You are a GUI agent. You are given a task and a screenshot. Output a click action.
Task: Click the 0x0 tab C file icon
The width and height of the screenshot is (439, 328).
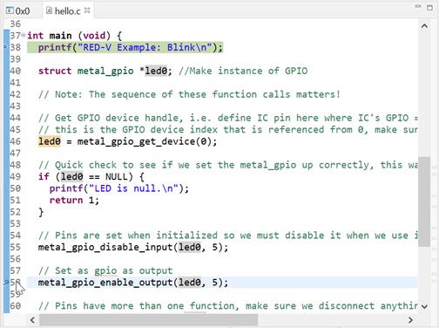click(10, 10)
